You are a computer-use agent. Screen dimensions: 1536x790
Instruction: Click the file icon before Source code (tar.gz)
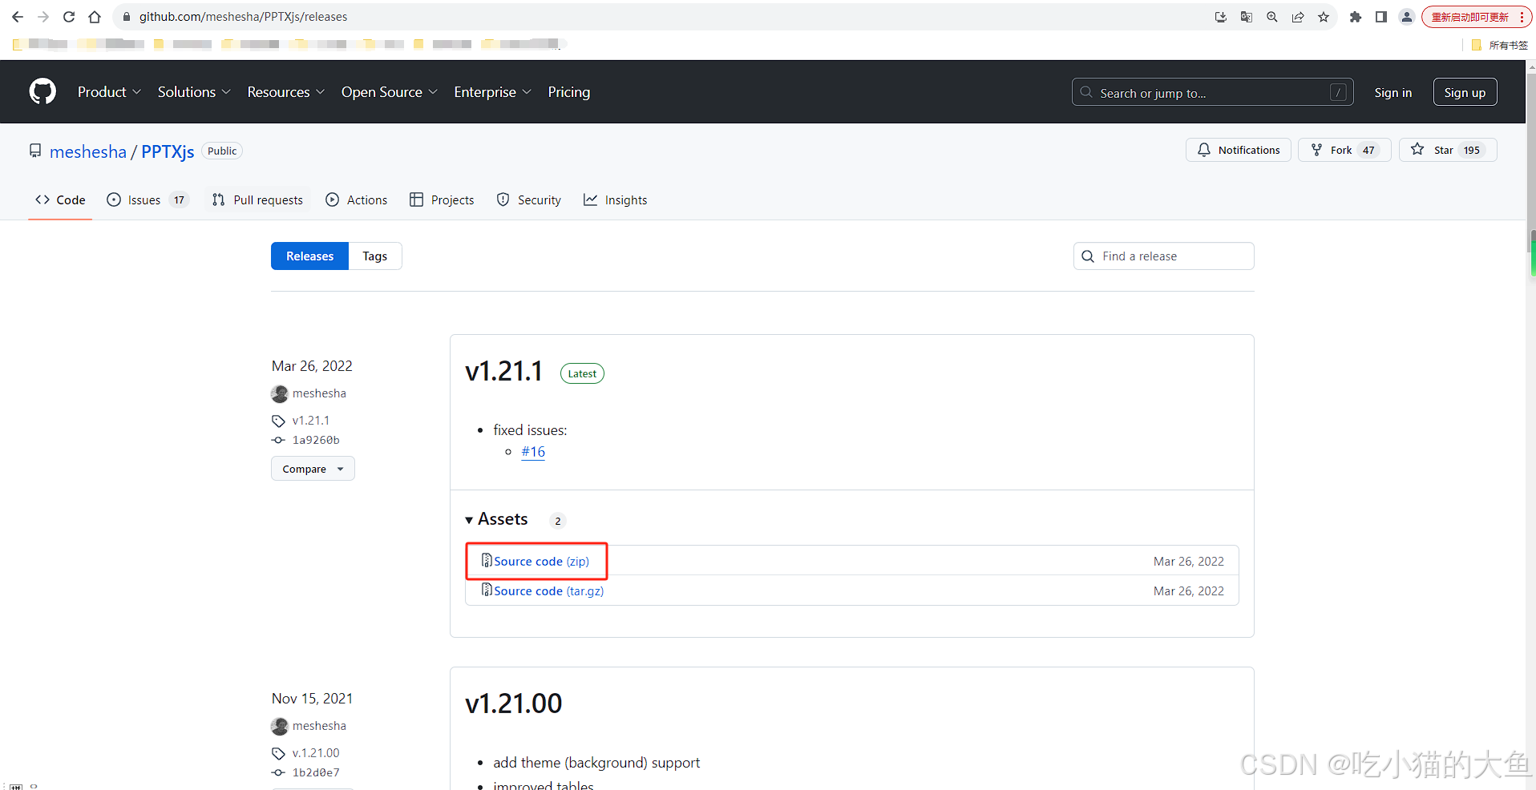(x=487, y=590)
